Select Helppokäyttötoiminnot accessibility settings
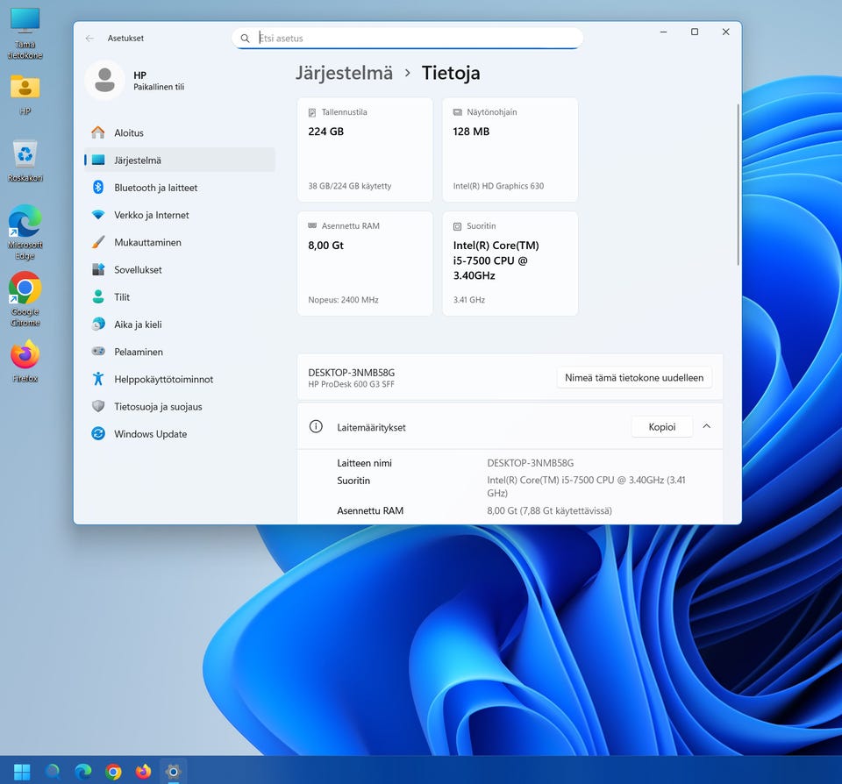 [163, 380]
